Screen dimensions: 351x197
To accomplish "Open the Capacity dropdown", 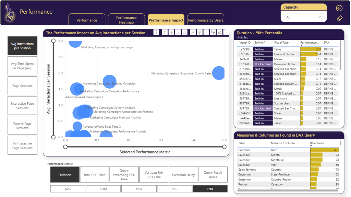I will 304,17.
